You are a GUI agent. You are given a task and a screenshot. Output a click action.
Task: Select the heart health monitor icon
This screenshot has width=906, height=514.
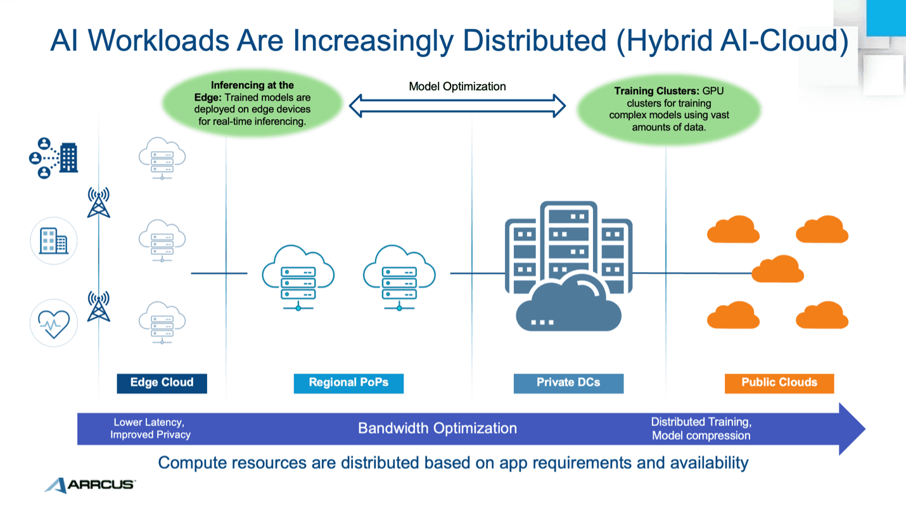54,323
